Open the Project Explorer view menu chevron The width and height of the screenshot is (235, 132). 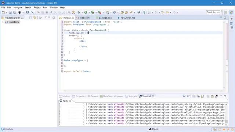pos(46,17)
